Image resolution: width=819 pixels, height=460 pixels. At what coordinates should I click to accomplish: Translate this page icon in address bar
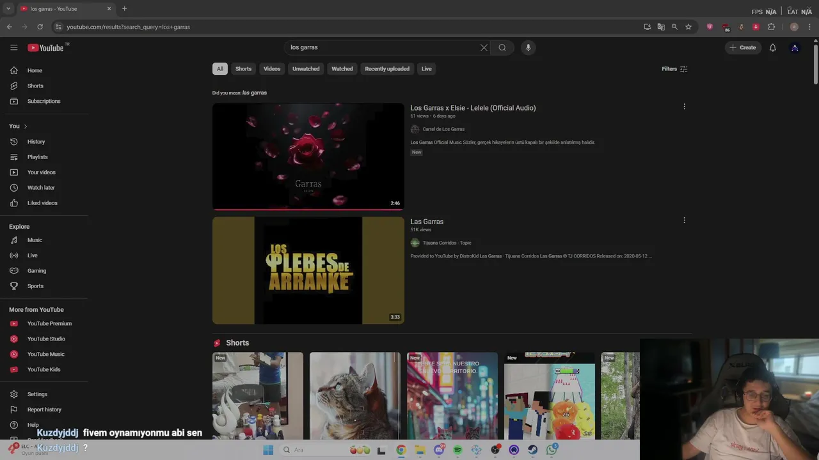click(x=661, y=27)
